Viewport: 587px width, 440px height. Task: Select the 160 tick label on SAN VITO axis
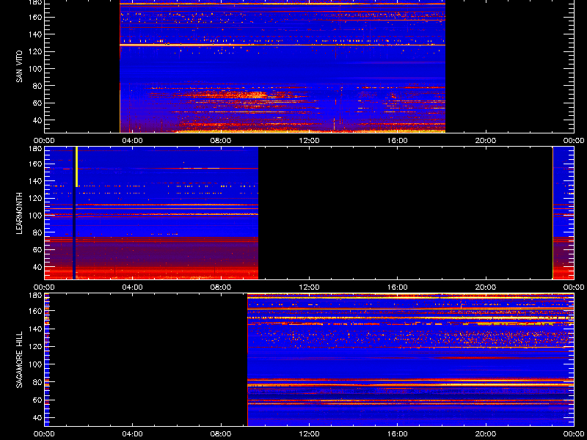(36, 17)
